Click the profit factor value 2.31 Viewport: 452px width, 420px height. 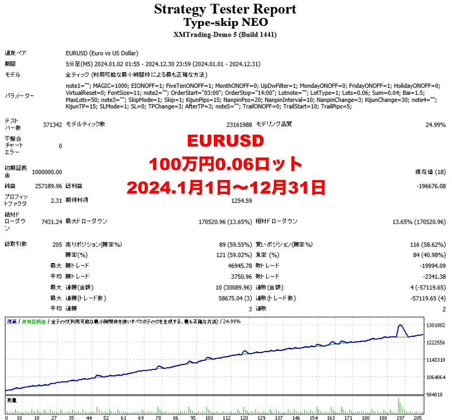(56, 200)
